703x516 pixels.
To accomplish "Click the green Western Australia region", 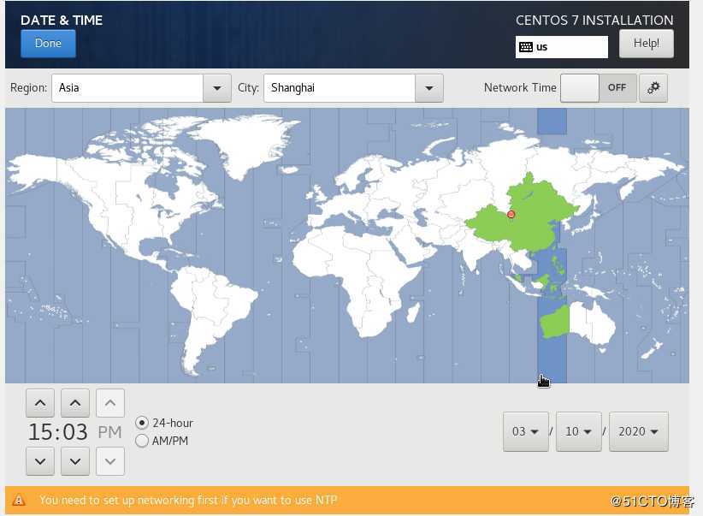I will 554,322.
